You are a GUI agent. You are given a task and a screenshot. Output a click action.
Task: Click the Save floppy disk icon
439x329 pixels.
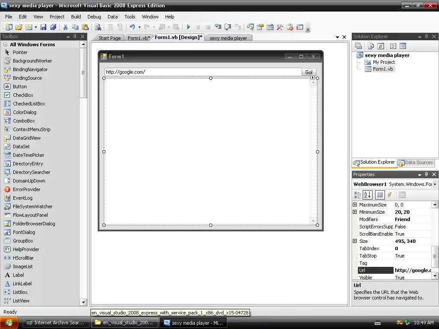point(43,27)
